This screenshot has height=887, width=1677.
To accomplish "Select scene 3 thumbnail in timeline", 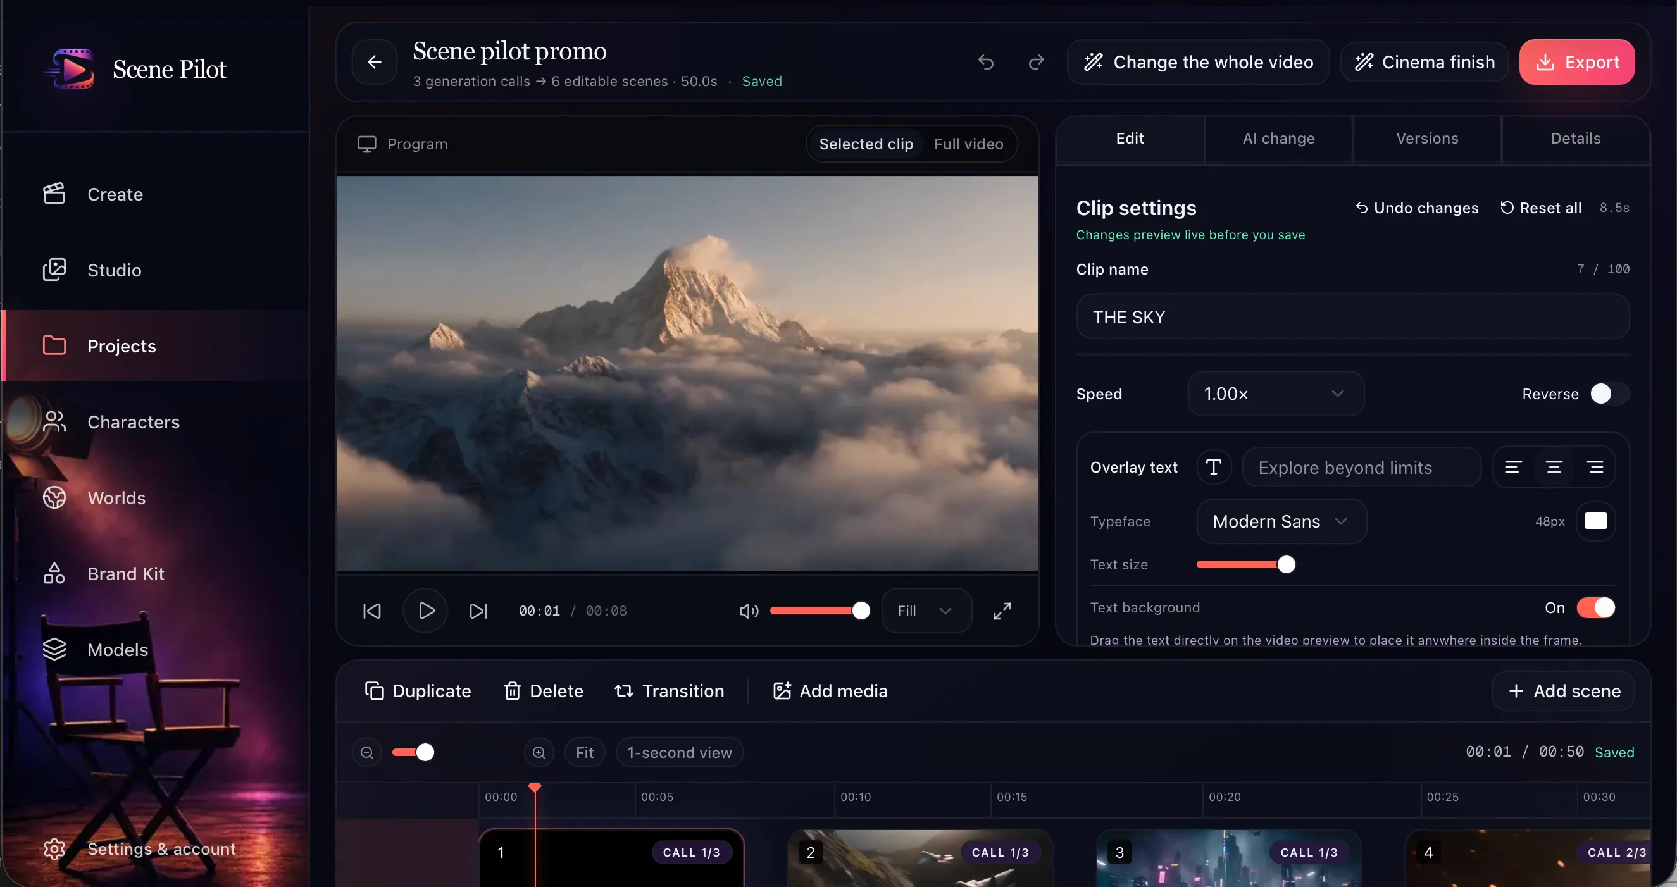I will pyautogui.click(x=1228, y=857).
